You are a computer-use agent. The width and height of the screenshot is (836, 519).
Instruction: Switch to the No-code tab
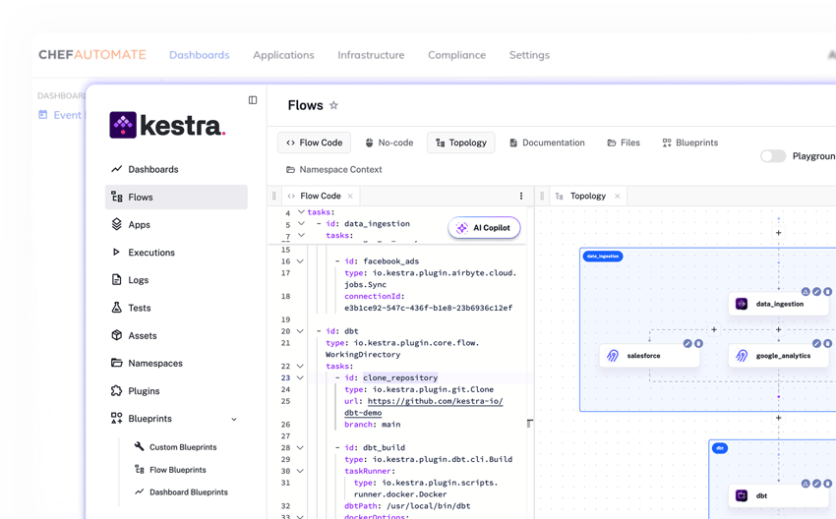point(388,143)
